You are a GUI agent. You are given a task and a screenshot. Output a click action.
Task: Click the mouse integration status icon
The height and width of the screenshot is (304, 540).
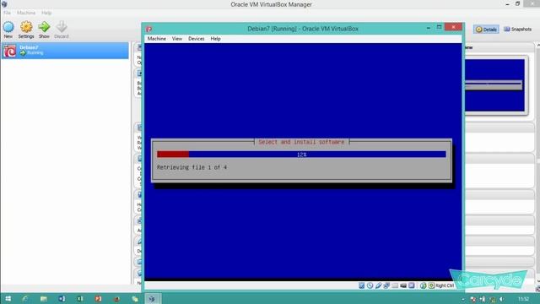click(x=424, y=285)
